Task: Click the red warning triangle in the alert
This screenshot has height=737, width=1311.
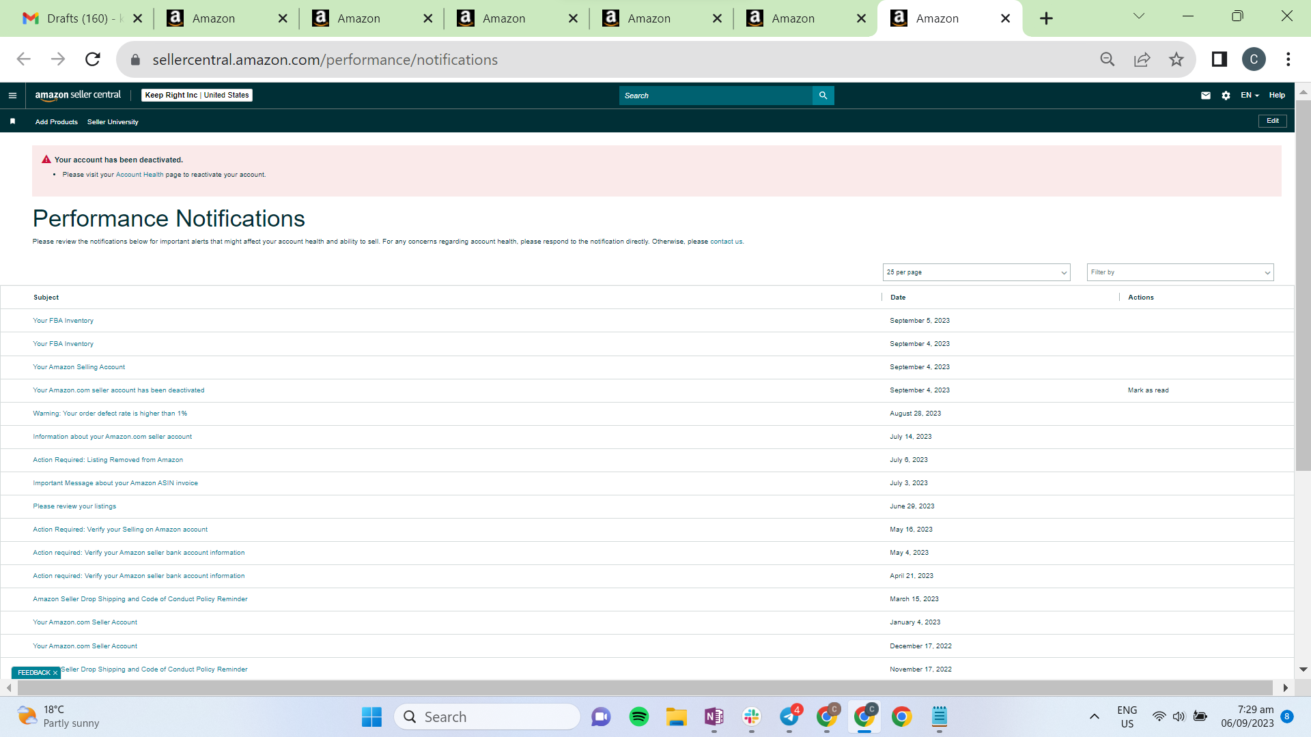Action: pyautogui.click(x=46, y=160)
